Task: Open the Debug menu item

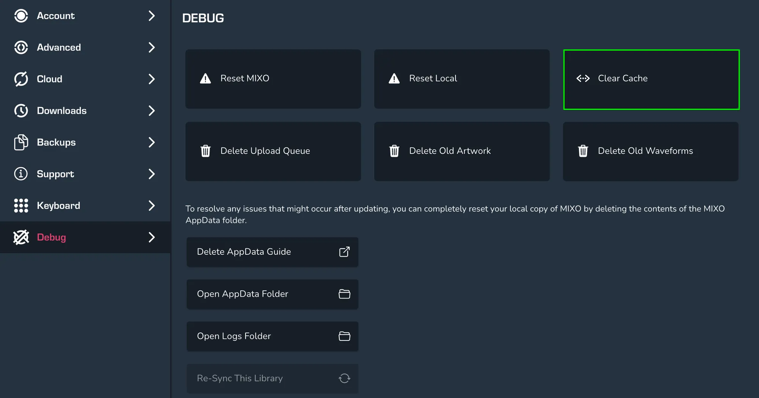Action: 52,237
